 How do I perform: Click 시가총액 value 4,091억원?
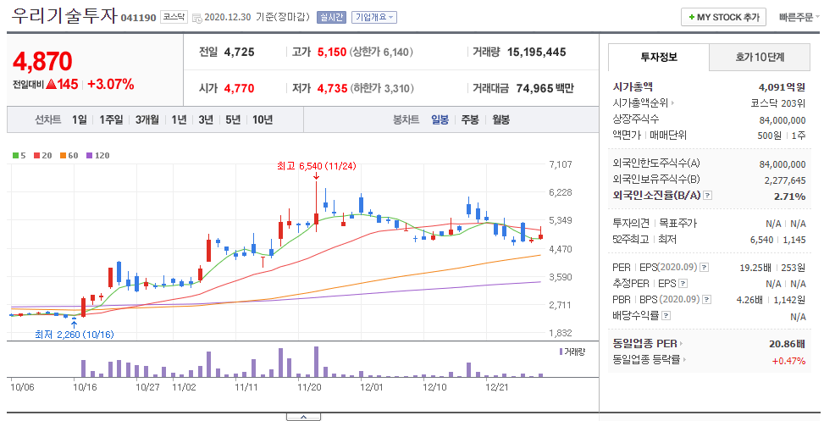[782, 87]
